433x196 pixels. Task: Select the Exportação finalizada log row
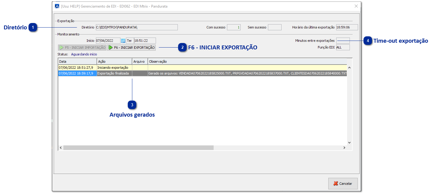202,73
